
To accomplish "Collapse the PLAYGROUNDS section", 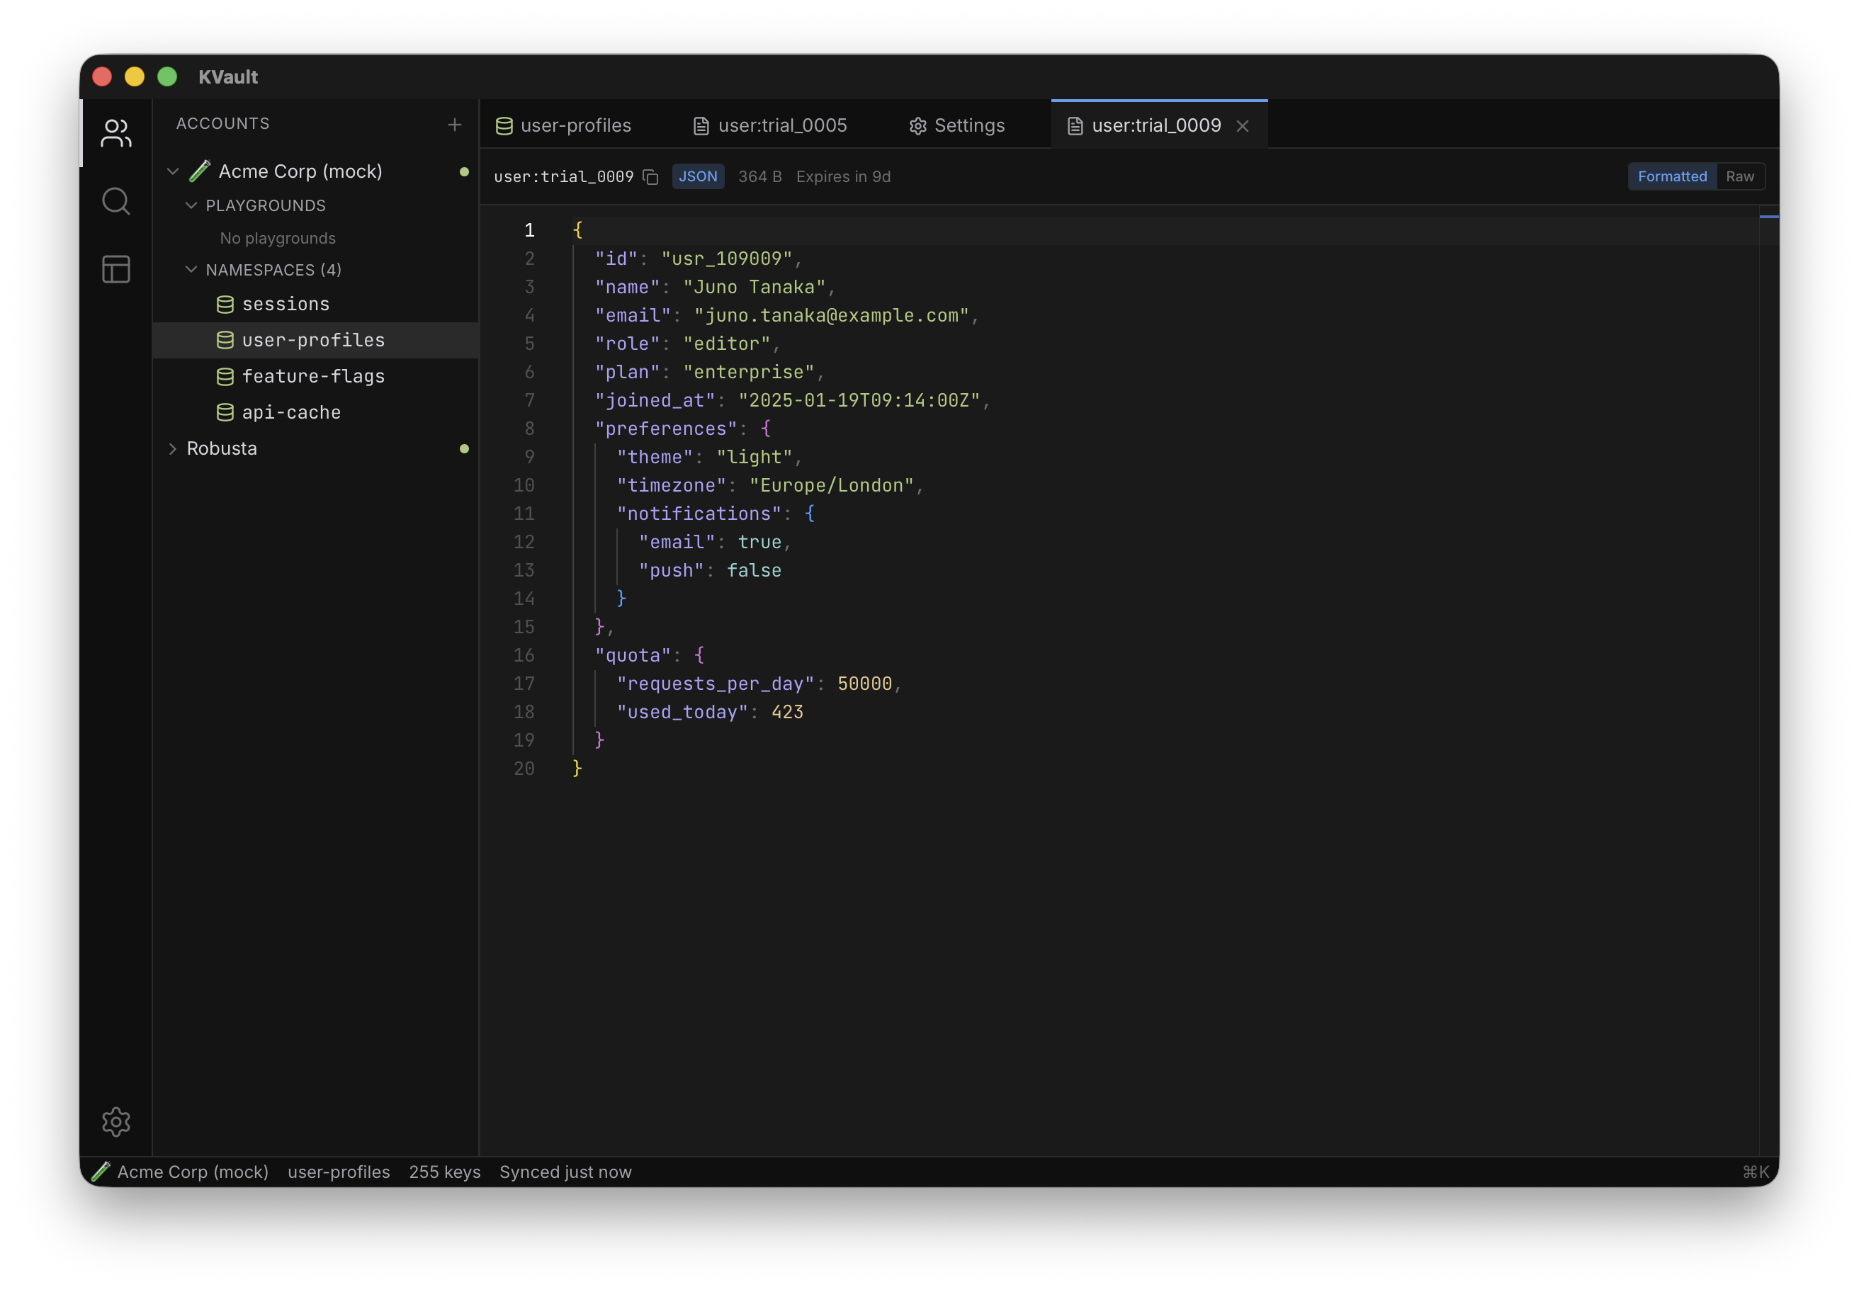I will point(191,205).
